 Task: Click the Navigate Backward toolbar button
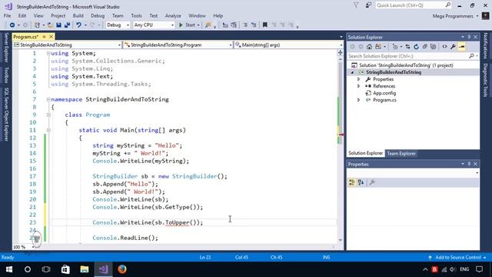12,25
